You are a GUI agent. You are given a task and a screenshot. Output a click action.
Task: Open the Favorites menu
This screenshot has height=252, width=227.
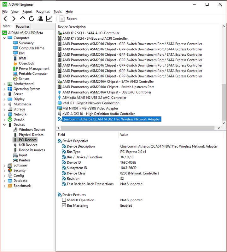43,12
